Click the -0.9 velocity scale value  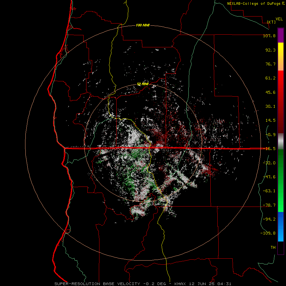(270, 135)
